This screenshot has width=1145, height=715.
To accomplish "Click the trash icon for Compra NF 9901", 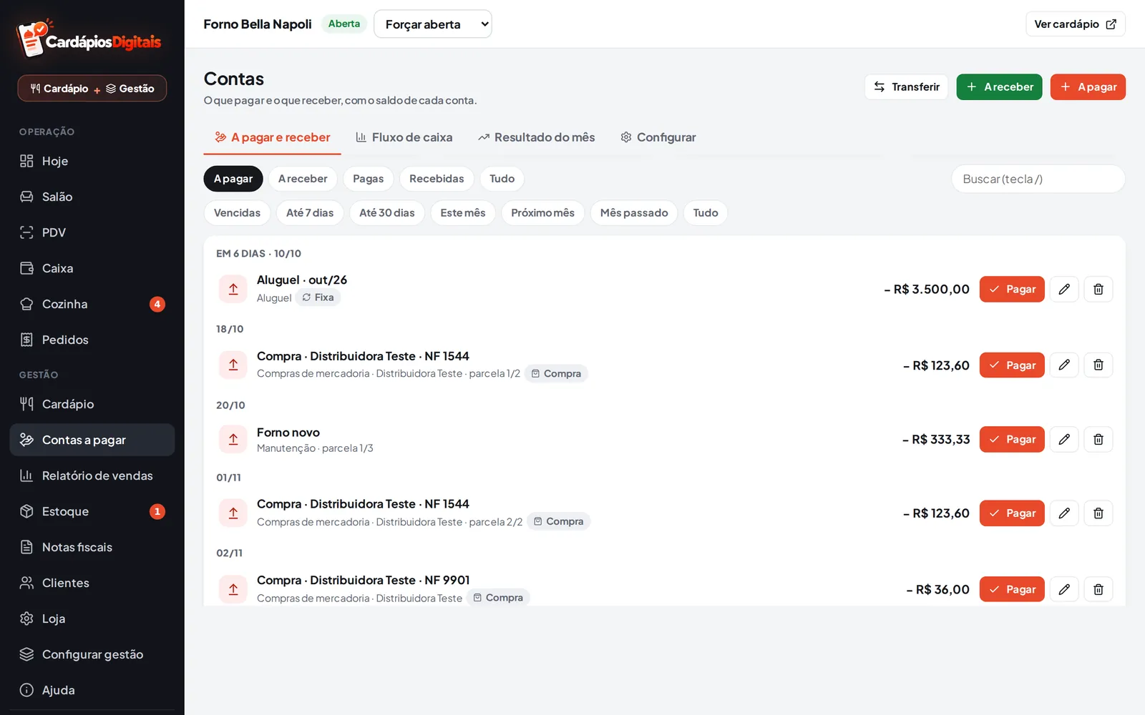I will 1098,589.
